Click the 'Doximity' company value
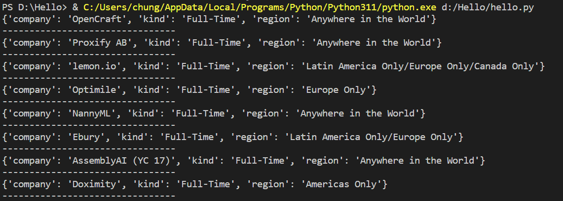Viewport: 563px width, 201px height. (x=94, y=185)
